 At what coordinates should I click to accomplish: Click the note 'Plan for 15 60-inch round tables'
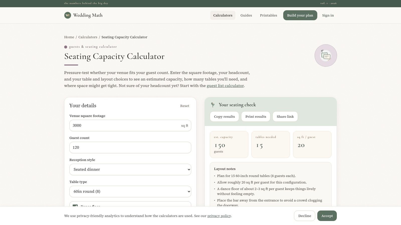coord(256,176)
